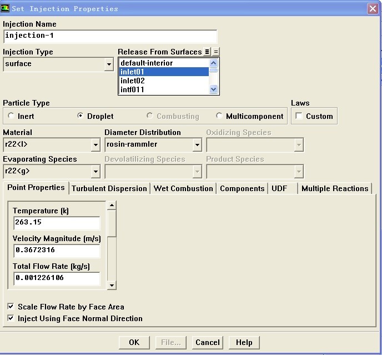Click the select-all surfaces icon
382x355 pixels.
pyautogui.click(x=207, y=52)
